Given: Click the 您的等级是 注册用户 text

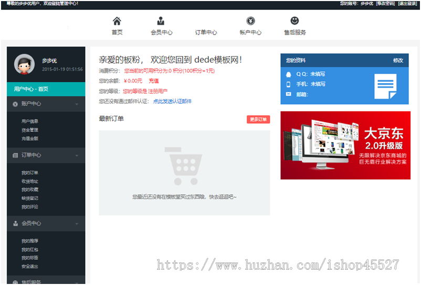Looking at the screenshot, I should [x=145, y=91].
